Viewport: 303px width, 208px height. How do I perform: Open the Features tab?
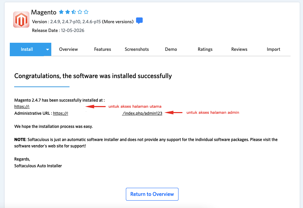click(x=103, y=49)
